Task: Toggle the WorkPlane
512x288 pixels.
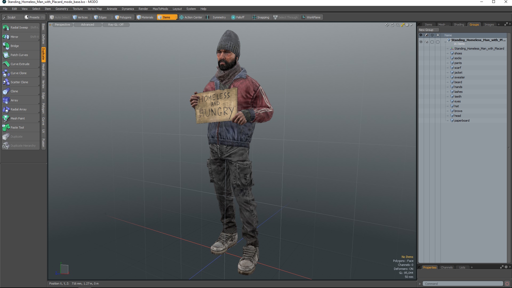Action: pyautogui.click(x=311, y=17)
